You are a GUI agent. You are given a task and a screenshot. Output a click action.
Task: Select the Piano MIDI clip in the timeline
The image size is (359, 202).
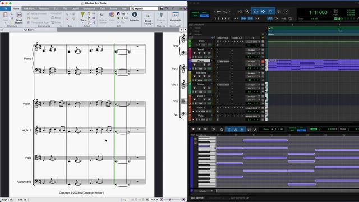click(x=313, y=65)
